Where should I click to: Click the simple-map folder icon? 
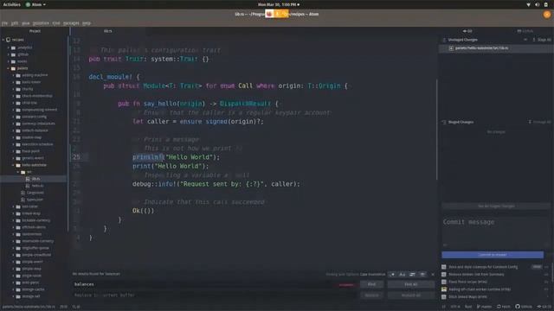coord(18,269)
